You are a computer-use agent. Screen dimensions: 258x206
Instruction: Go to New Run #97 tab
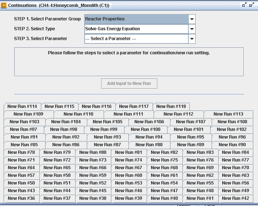coord(23,129)
